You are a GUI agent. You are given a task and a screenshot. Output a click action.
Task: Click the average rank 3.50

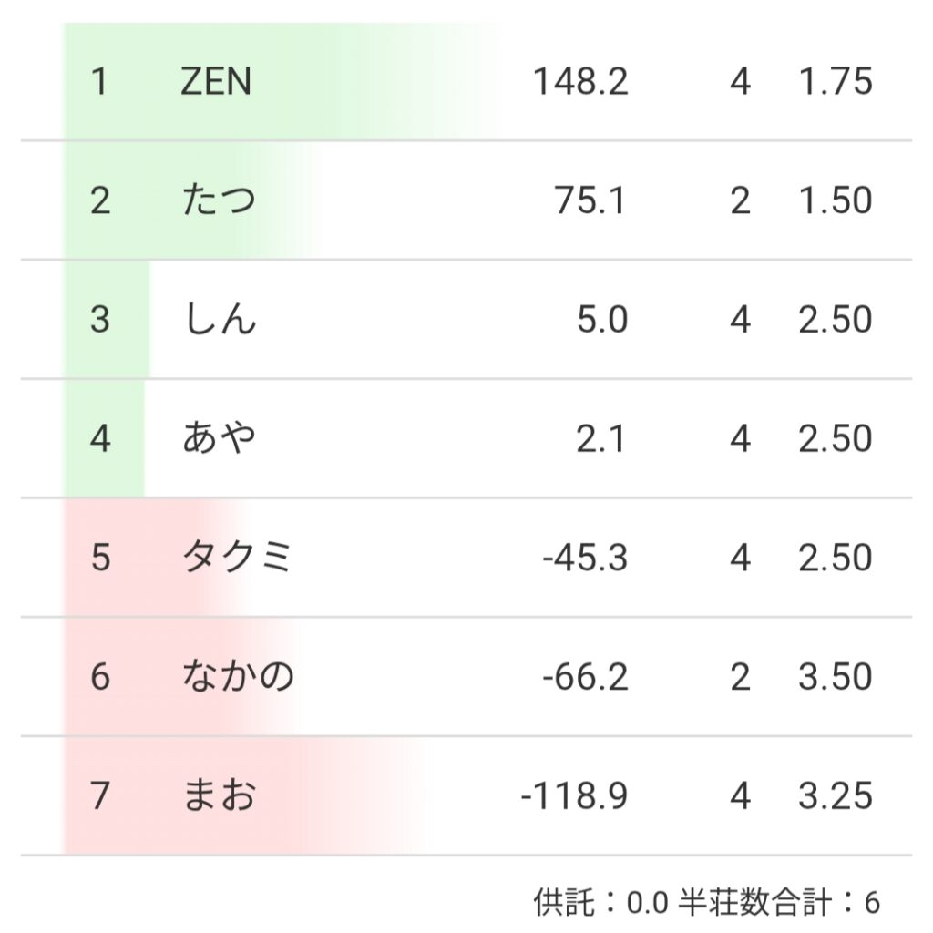pos(836,677)
